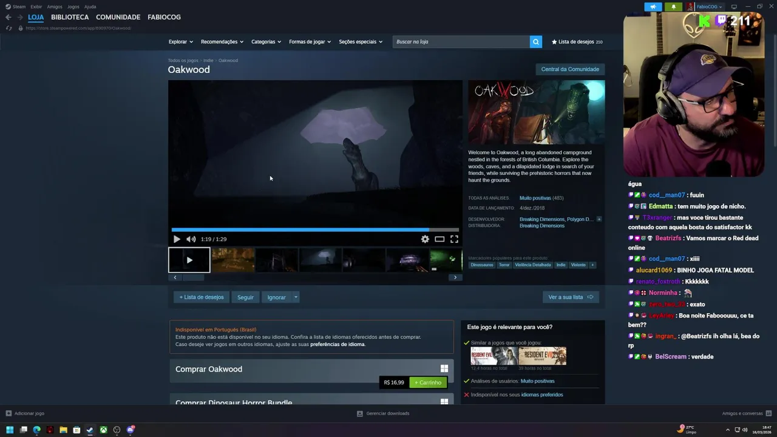
Task: Open Microsoft Edge from taskbar
Action: point(36,430)
